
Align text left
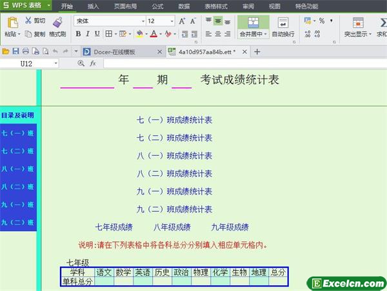click(208, 33)
